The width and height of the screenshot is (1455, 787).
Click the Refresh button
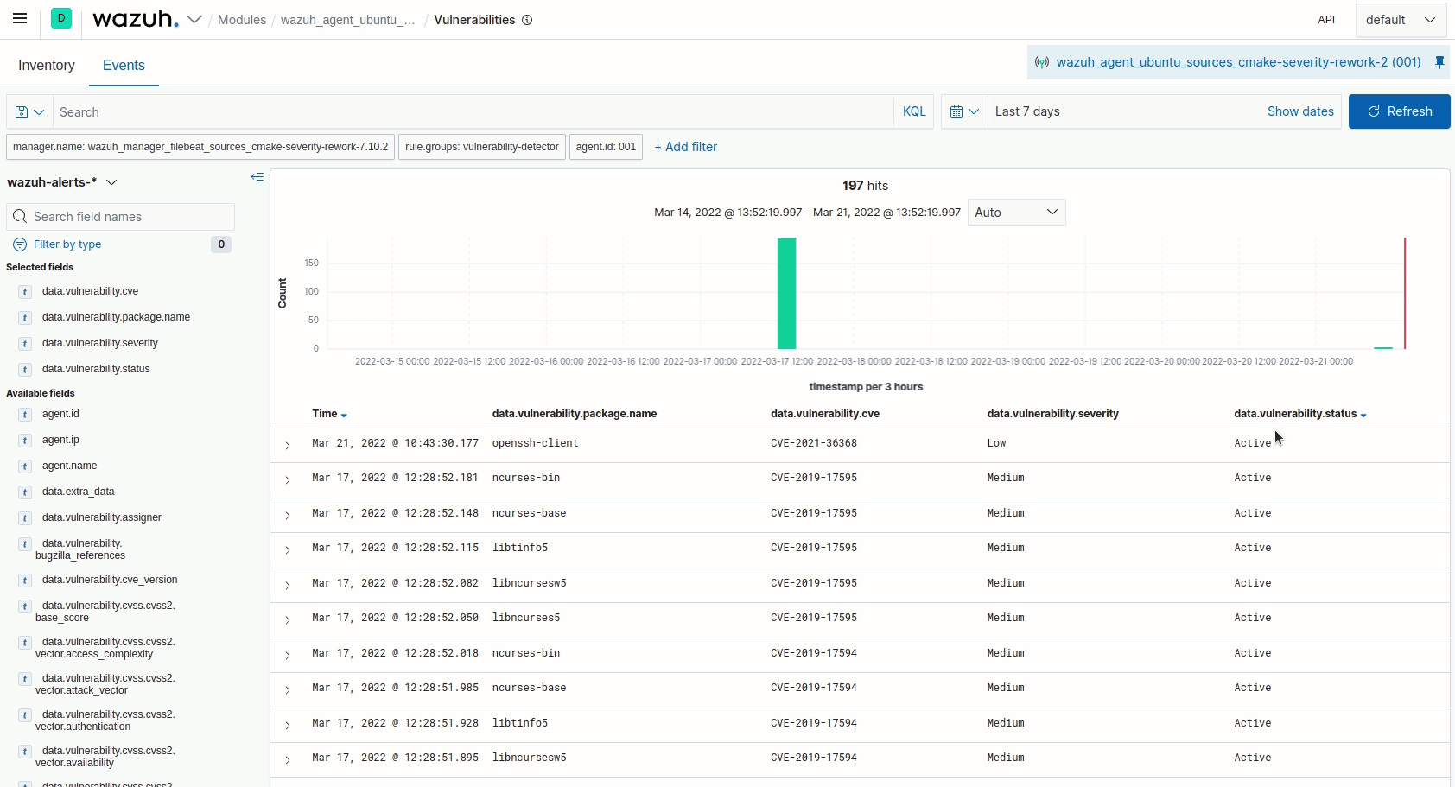pos(1399,111)
